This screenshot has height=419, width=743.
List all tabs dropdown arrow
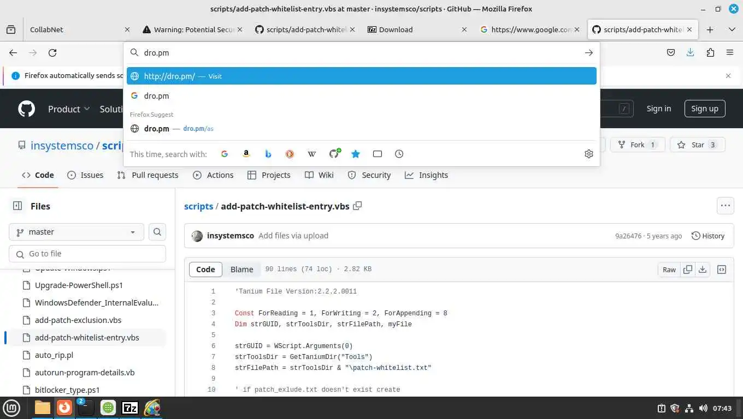click(732, 29)
